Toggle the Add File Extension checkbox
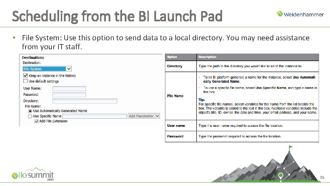 click(x=36, y=121)
